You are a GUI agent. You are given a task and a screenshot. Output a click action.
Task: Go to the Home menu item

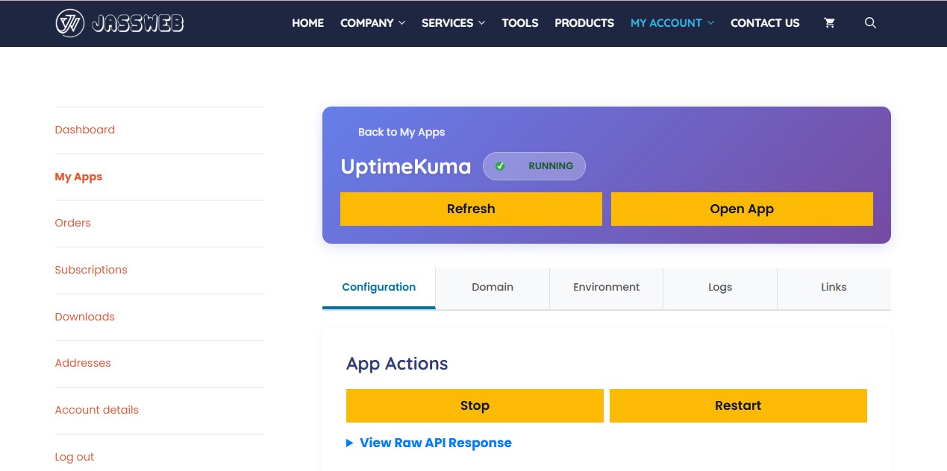click(307, 23)
